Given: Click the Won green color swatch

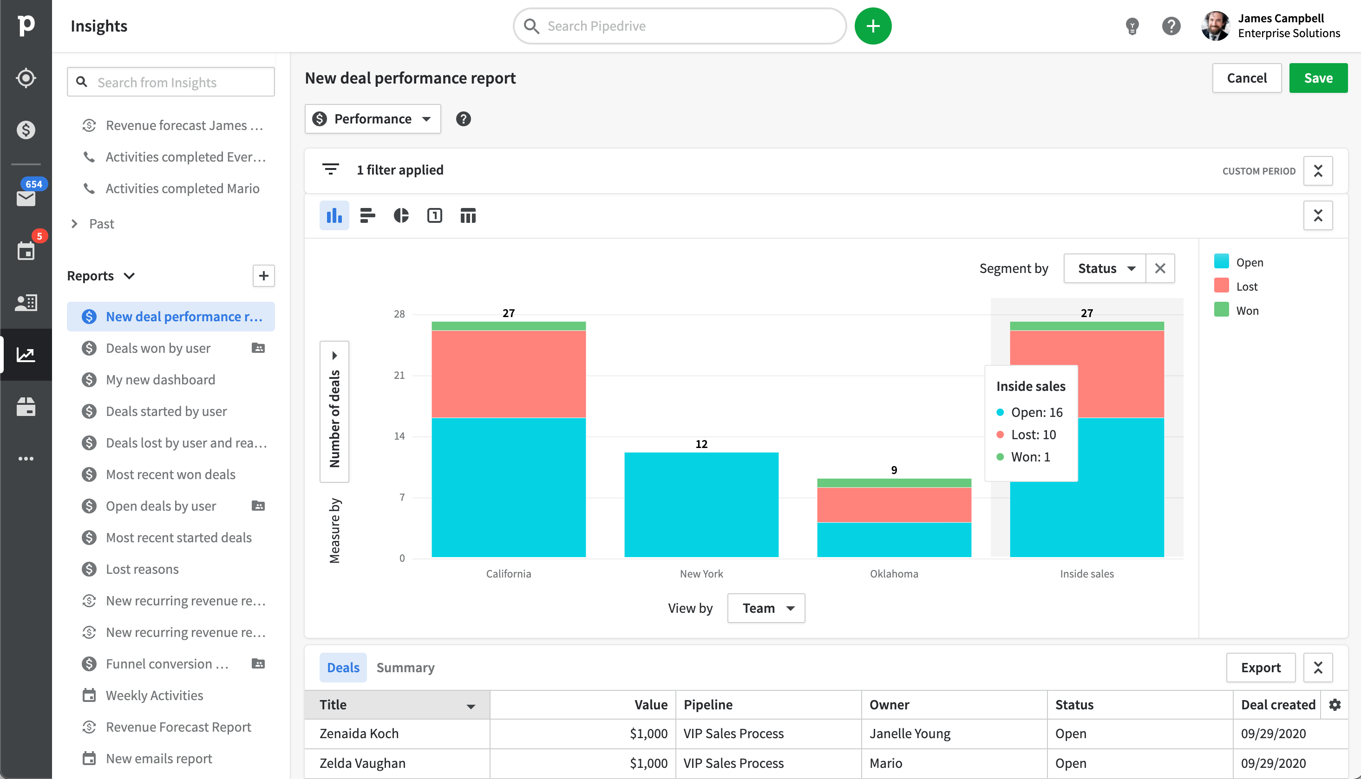Looking at the screenshot, I should (x=1221, y=310).
